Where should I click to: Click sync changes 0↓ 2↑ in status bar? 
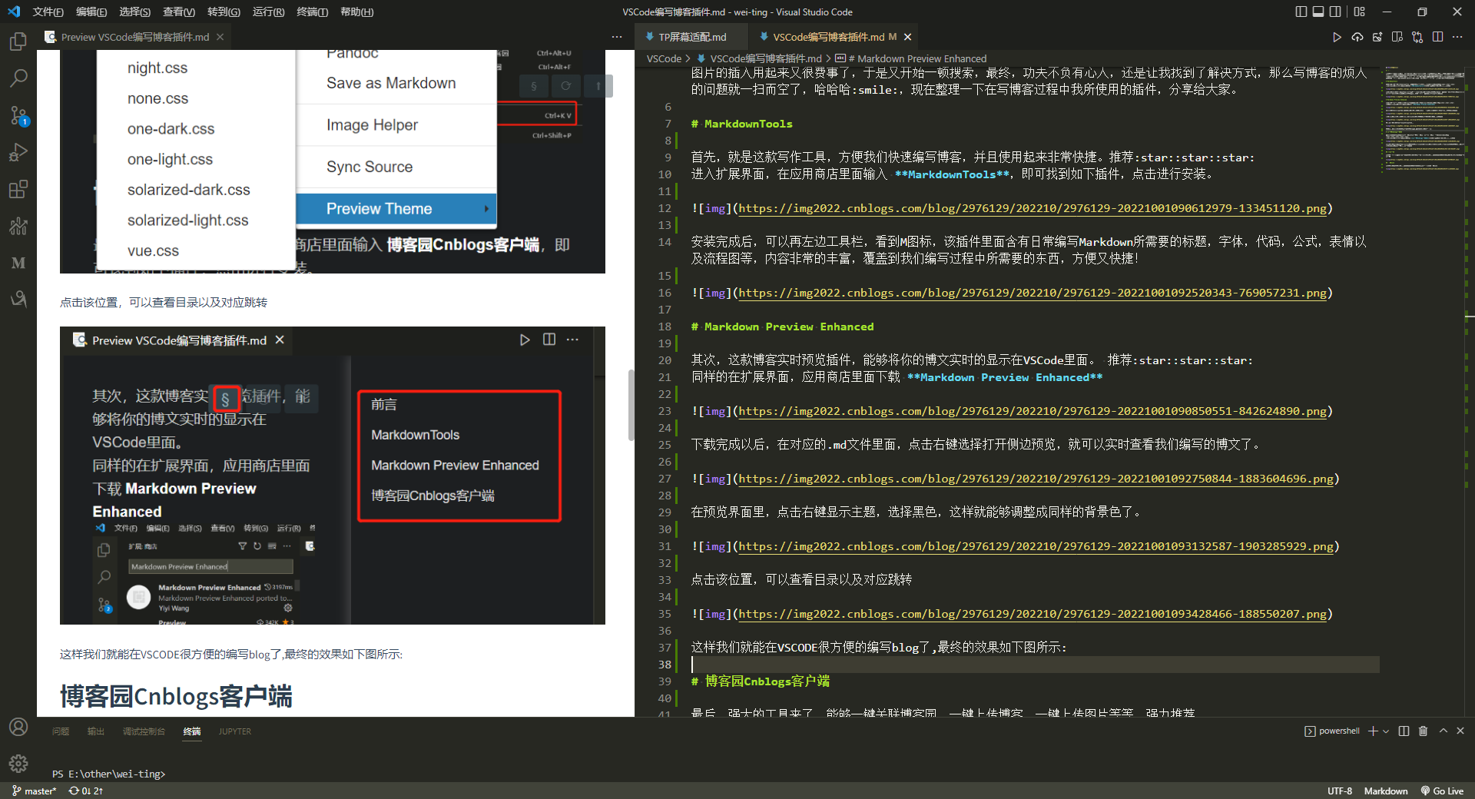tap(86, 791)
